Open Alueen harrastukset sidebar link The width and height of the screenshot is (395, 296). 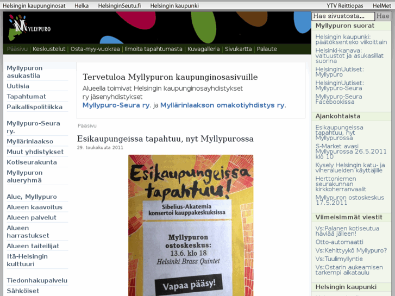click(28, 231)
